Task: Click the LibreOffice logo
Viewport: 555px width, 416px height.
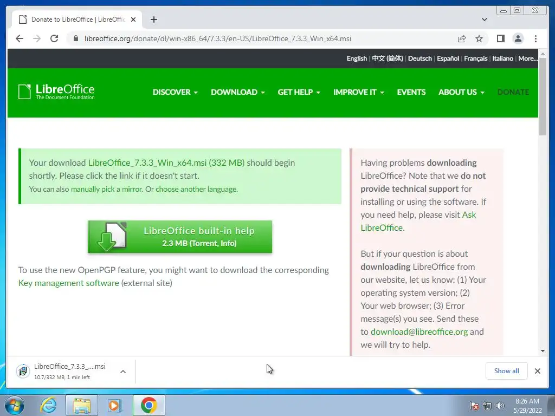Action: click(x=56, y=92)
